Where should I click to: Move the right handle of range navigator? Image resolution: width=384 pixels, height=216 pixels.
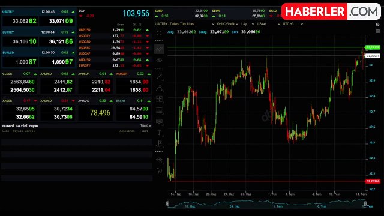tap(365, 203)
